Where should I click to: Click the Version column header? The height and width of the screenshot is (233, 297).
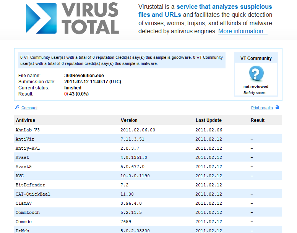129,120
